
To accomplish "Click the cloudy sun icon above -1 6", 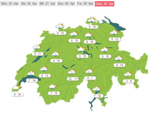I will click(x=128, y=74).
